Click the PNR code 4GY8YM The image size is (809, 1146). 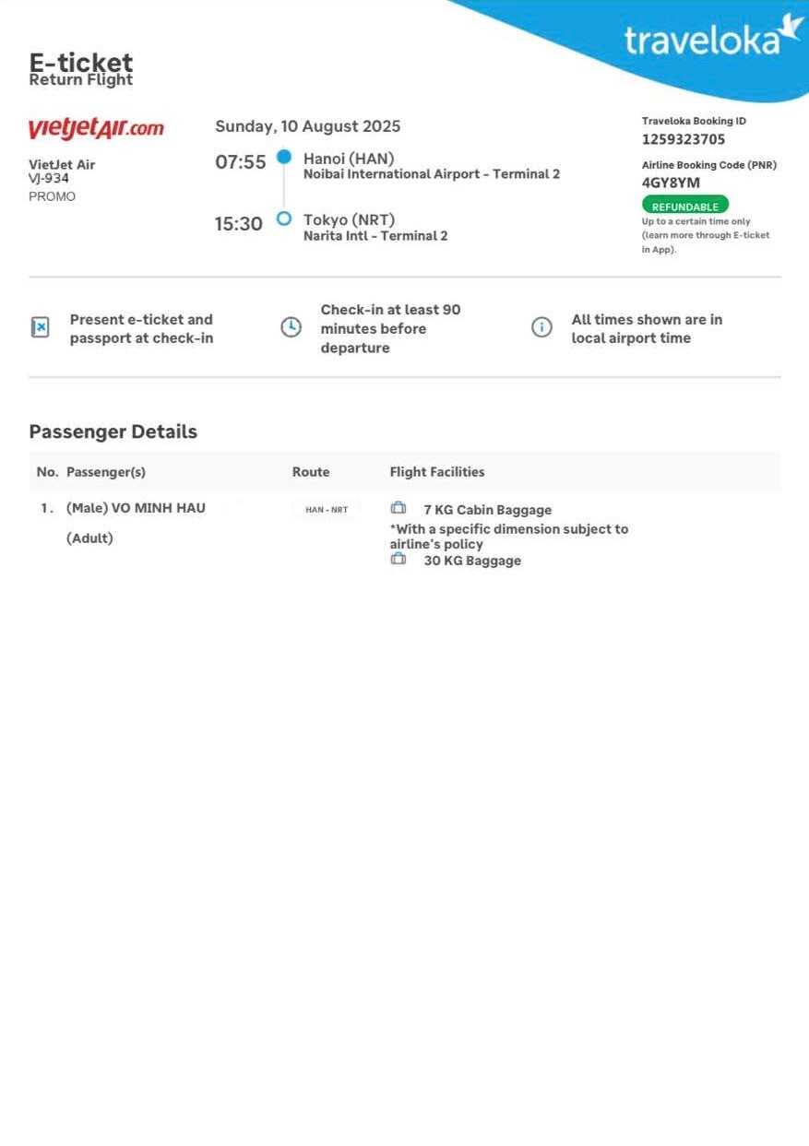click(671, 183)
